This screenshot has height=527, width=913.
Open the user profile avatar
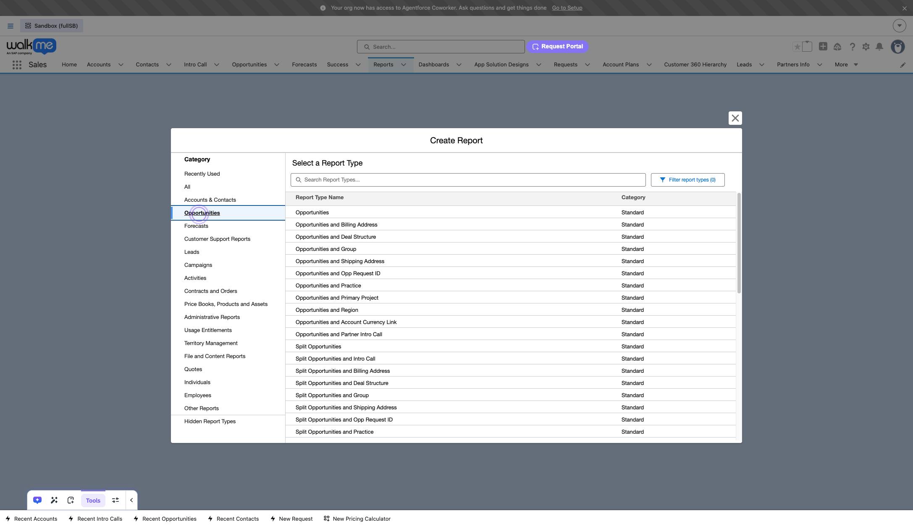click(x=898, y=47)
